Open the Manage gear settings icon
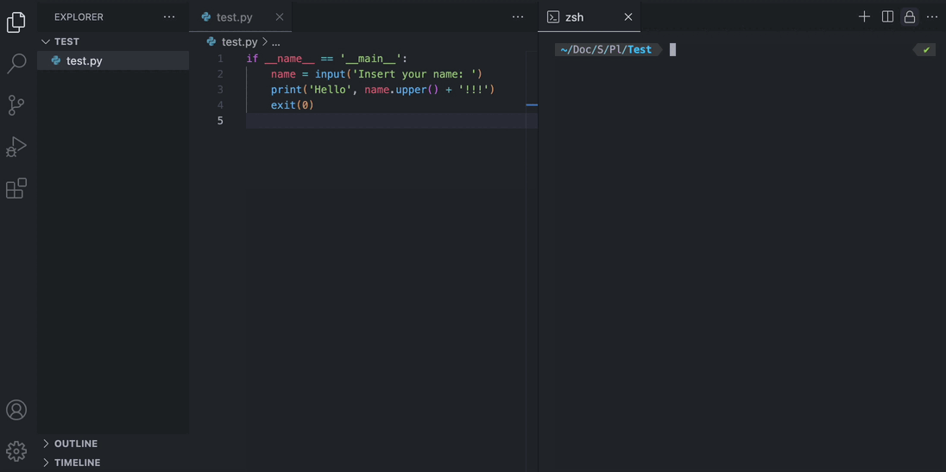Viewport: 946px width, 472px height. [x=16, y=451]
